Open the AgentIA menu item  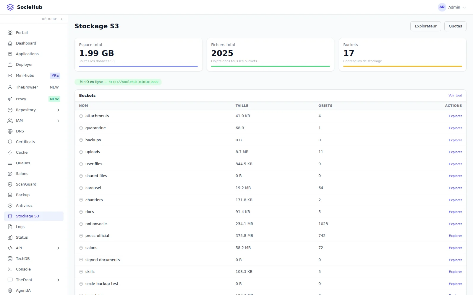(x=34, y=291)
